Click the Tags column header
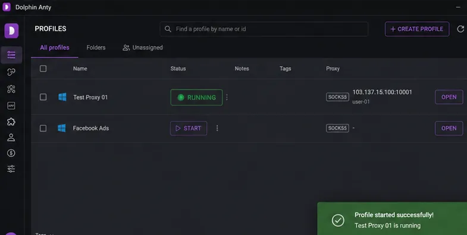The image size is (467, 235). click(x=286, y=69)
